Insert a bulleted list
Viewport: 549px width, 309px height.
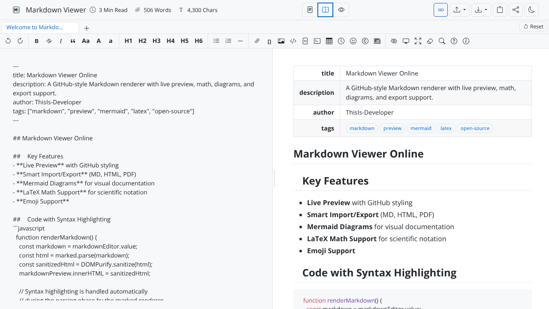[217, 41]
